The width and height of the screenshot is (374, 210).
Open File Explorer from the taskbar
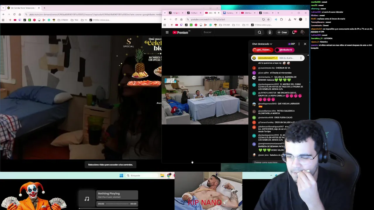162,176
